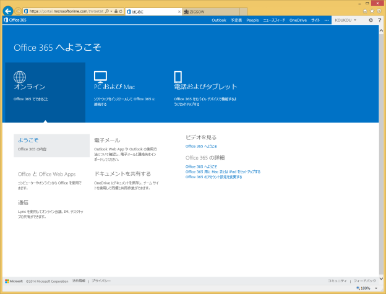The image size is (386, 294).
Task: Select the オンライン tile
Action: pyautogui.click(x=45, y=92)
